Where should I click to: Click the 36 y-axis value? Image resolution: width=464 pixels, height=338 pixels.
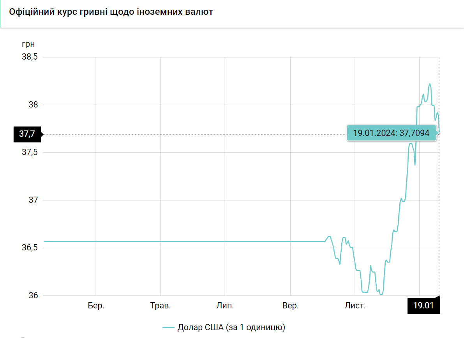[33, 295]
